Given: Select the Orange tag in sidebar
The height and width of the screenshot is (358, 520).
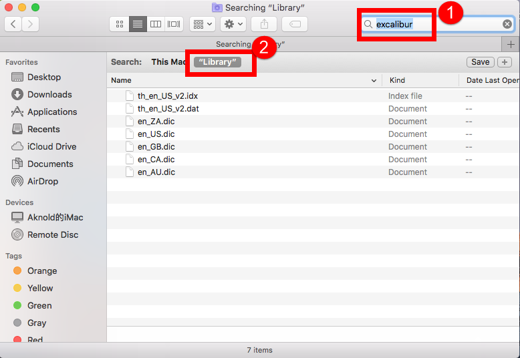Looking at the screenshot, I should click(x=42, y=271).
